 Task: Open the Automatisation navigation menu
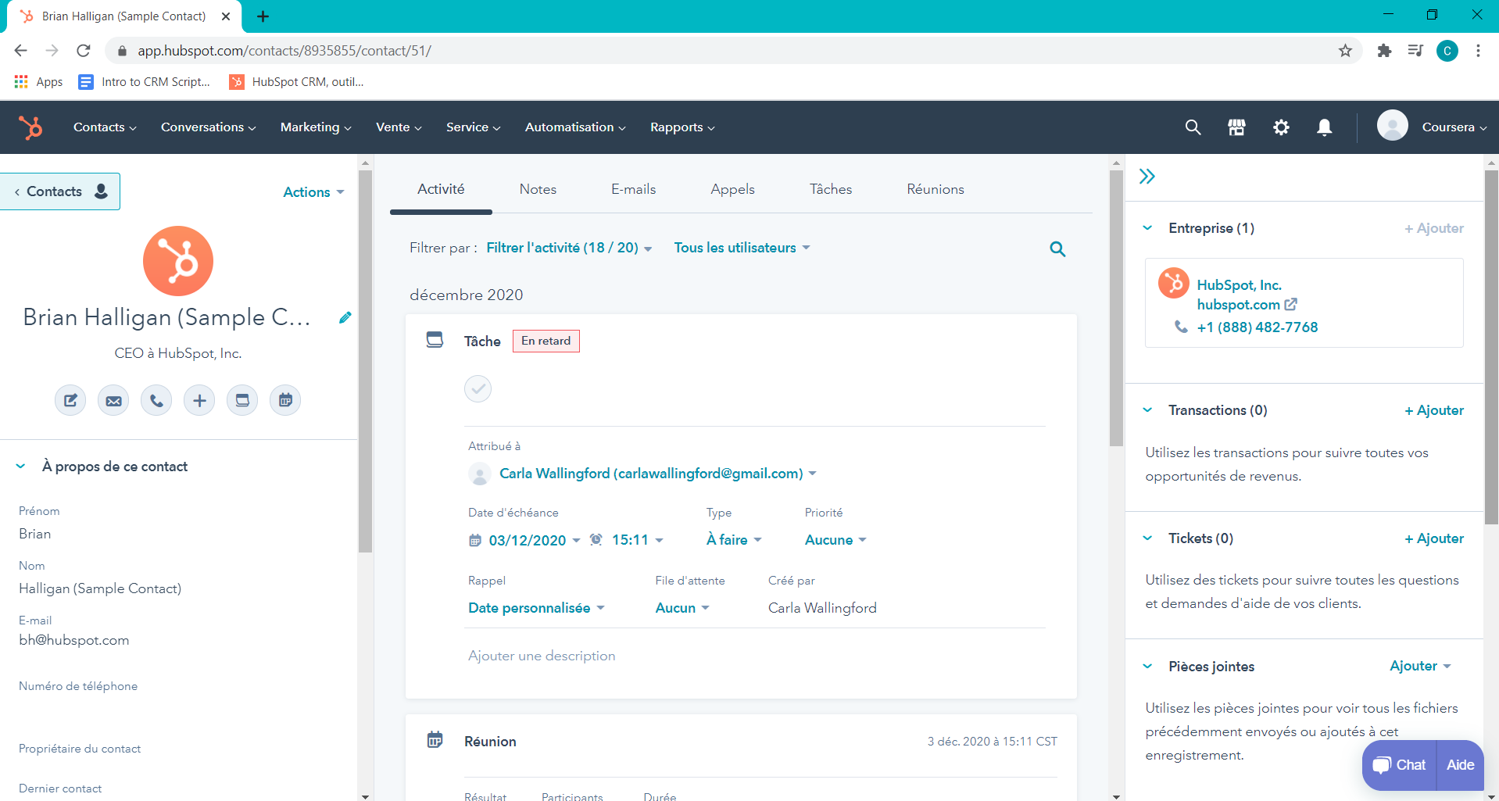[x=575, y=127]
